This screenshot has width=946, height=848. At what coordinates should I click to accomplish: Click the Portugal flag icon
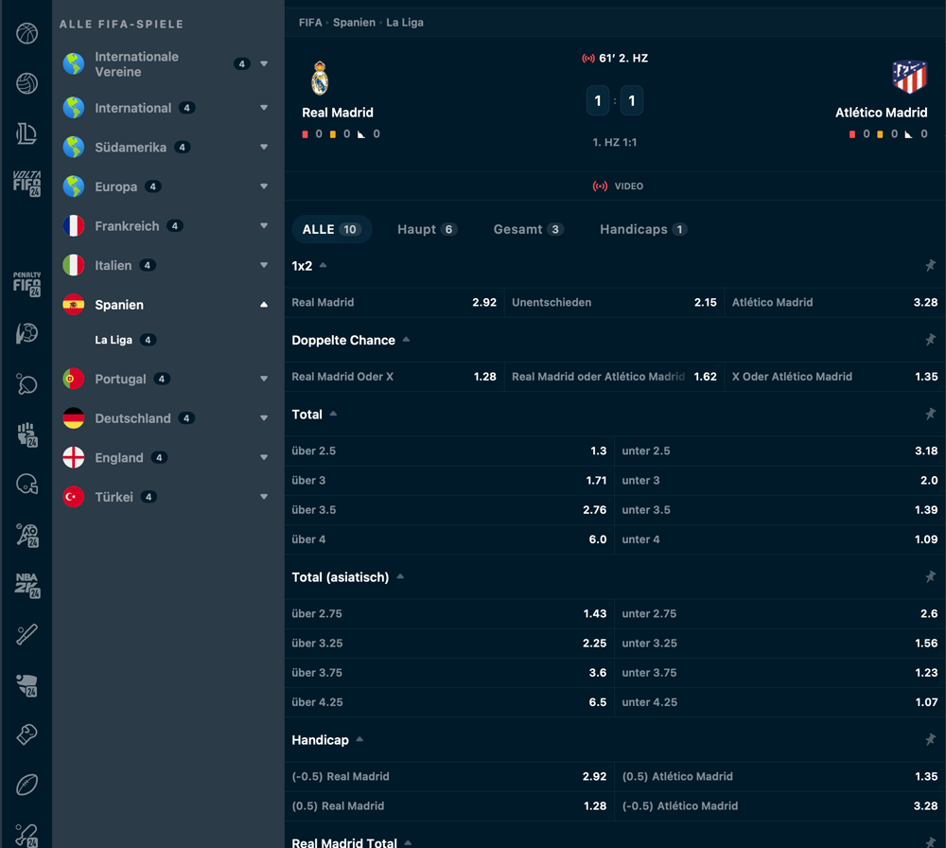(74, 379)
